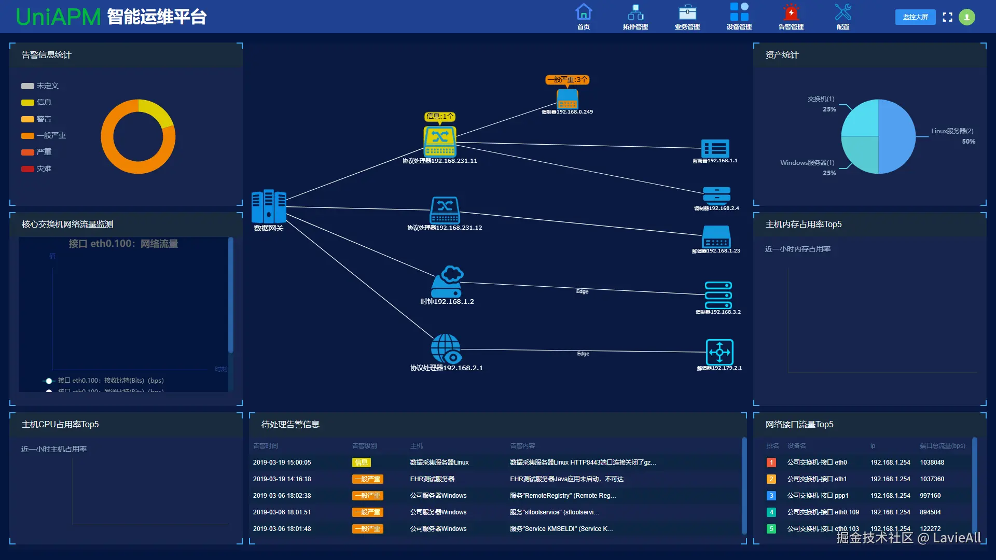Click the 告警时间 column header
The height and width of the screenshot is (560, 996).
[266, 446]
